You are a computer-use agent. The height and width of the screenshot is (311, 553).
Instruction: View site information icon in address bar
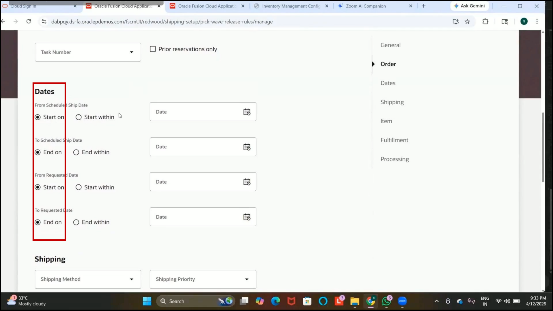pyautogui.click(x=44, y=22)
